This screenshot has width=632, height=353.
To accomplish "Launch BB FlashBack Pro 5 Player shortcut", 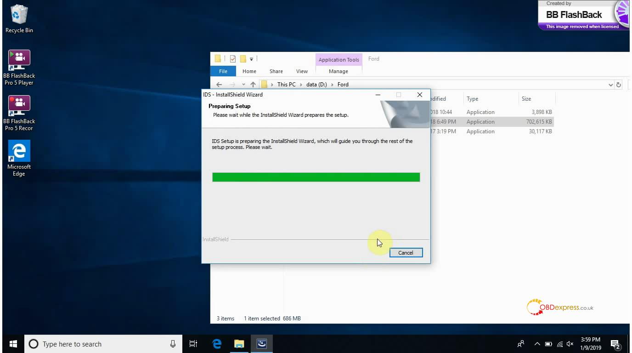I will (19, 67).
